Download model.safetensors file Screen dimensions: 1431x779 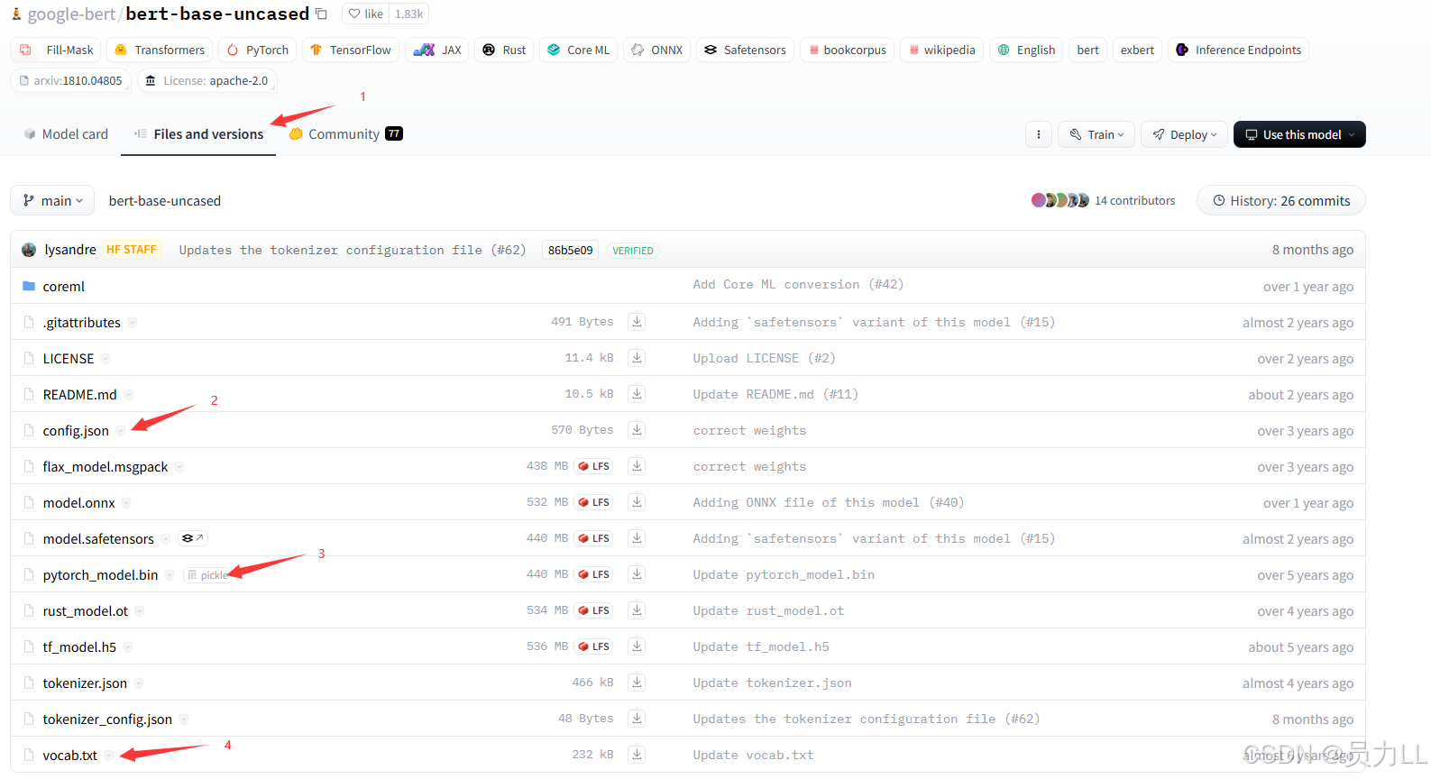[637, 538]
